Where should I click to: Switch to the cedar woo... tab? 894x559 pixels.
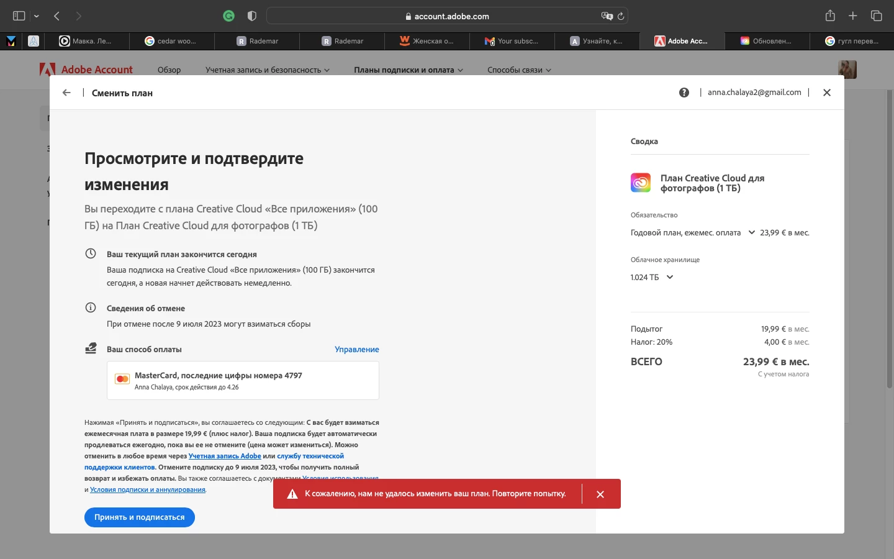(x=172, y=41)
